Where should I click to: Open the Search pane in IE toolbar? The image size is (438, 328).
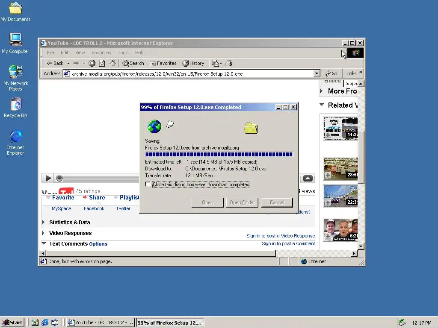(133, 63)
